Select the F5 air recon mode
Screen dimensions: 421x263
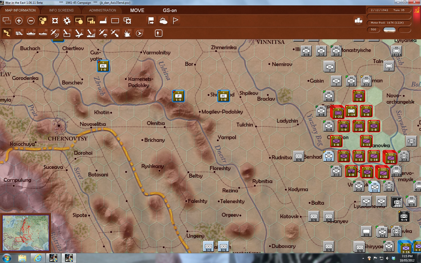coord(55,33)
